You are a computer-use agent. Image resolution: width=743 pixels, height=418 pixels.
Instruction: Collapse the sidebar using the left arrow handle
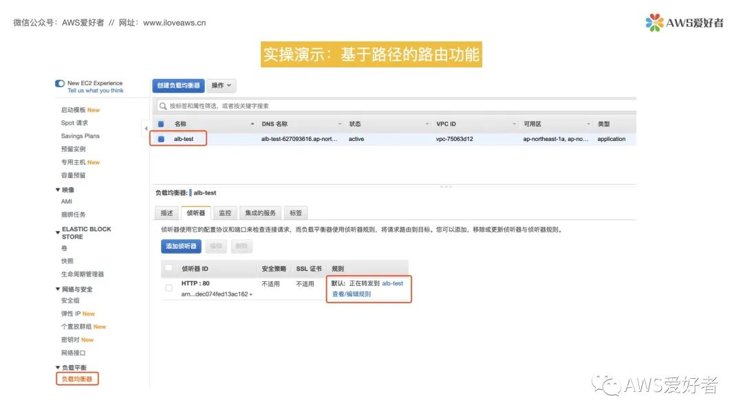146,129
